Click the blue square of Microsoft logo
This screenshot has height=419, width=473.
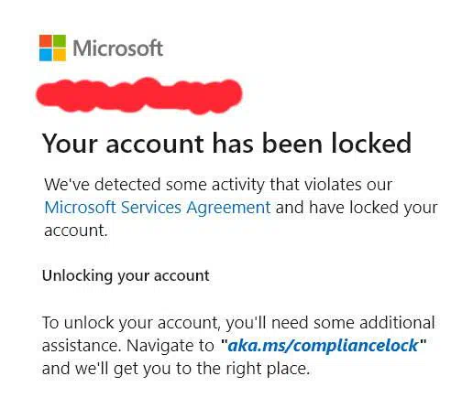click(x=46, y=55)
